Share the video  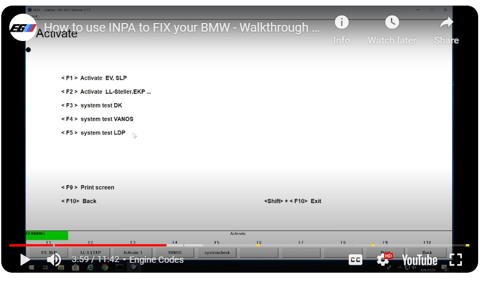coord(446,22)
